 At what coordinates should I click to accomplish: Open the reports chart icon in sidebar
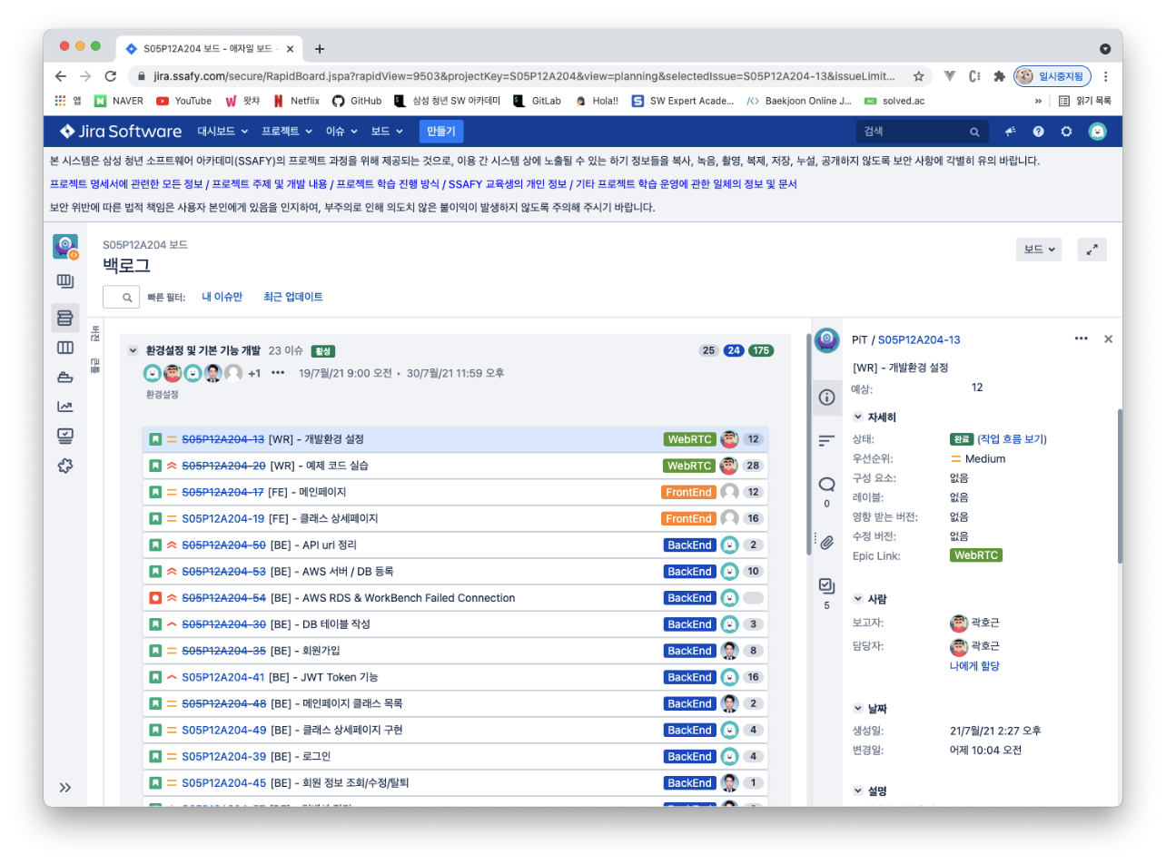pyautogui.click(x=65, y=407)
